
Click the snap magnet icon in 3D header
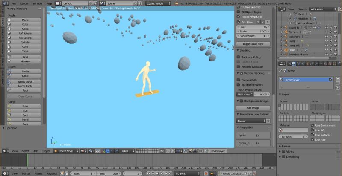pyautogui.click(x=173, y=151)
